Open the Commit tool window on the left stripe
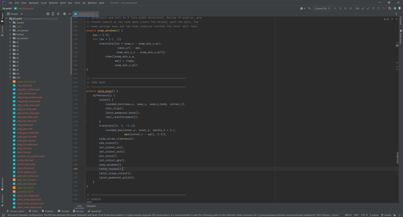The height and width of the screenshot is (217, 403). [2, 31]
